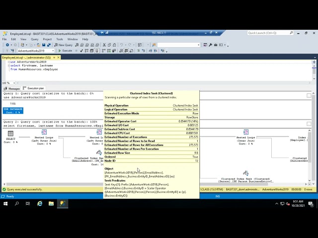Display the Estimated Execution Plan icon
This screenshot has width=318, height=238.
pos(86,51)
